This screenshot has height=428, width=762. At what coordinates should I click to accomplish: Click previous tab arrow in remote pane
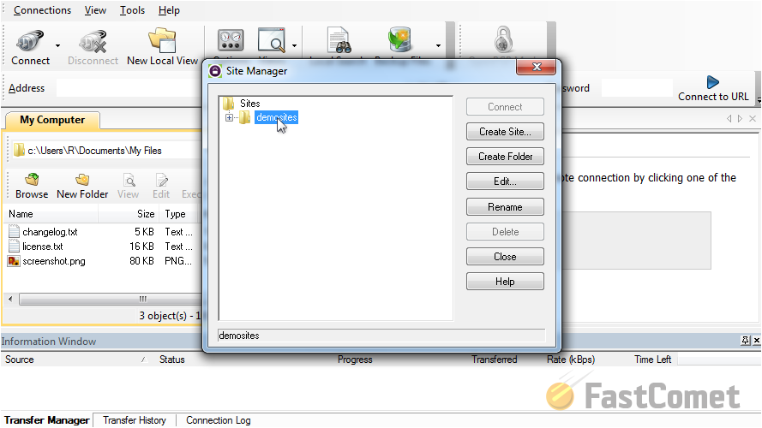(x=729, y=119)
